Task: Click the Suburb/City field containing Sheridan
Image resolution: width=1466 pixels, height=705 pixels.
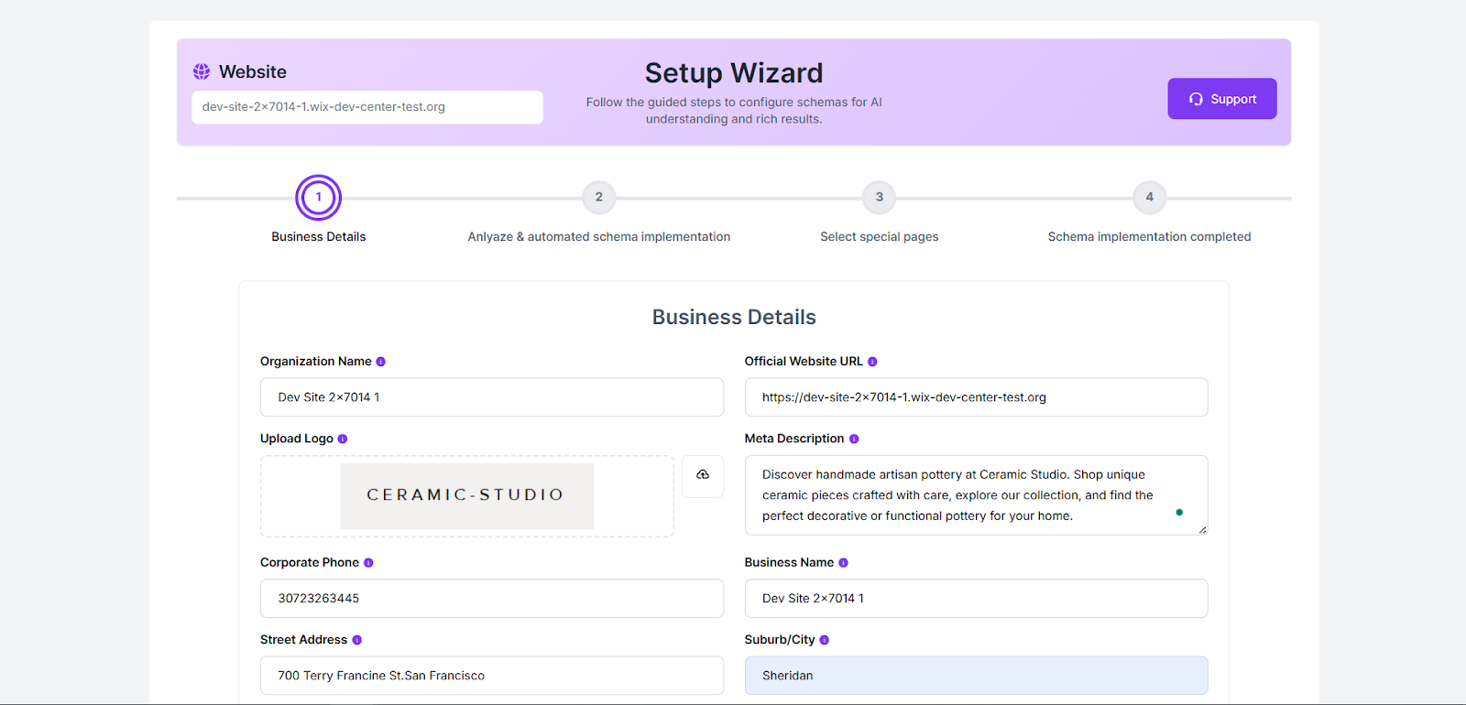Action: [x=975, y=676]
